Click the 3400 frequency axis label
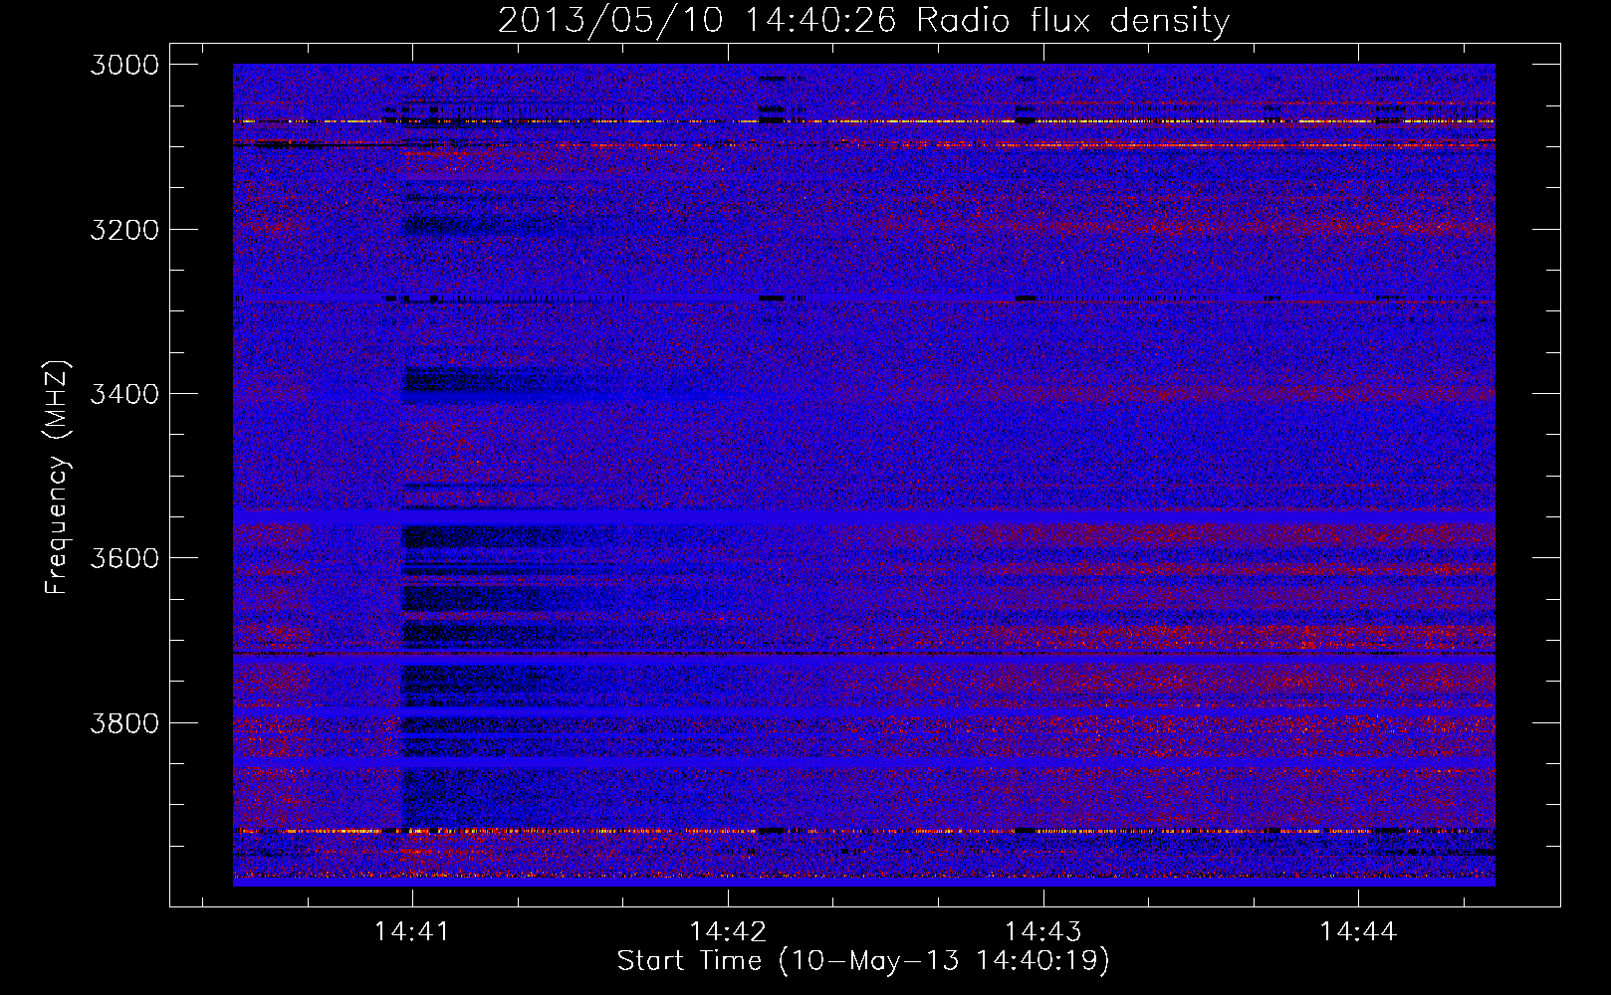This screenshot has height=995, width=1611. pyautogui.click(x=124, y=394)
